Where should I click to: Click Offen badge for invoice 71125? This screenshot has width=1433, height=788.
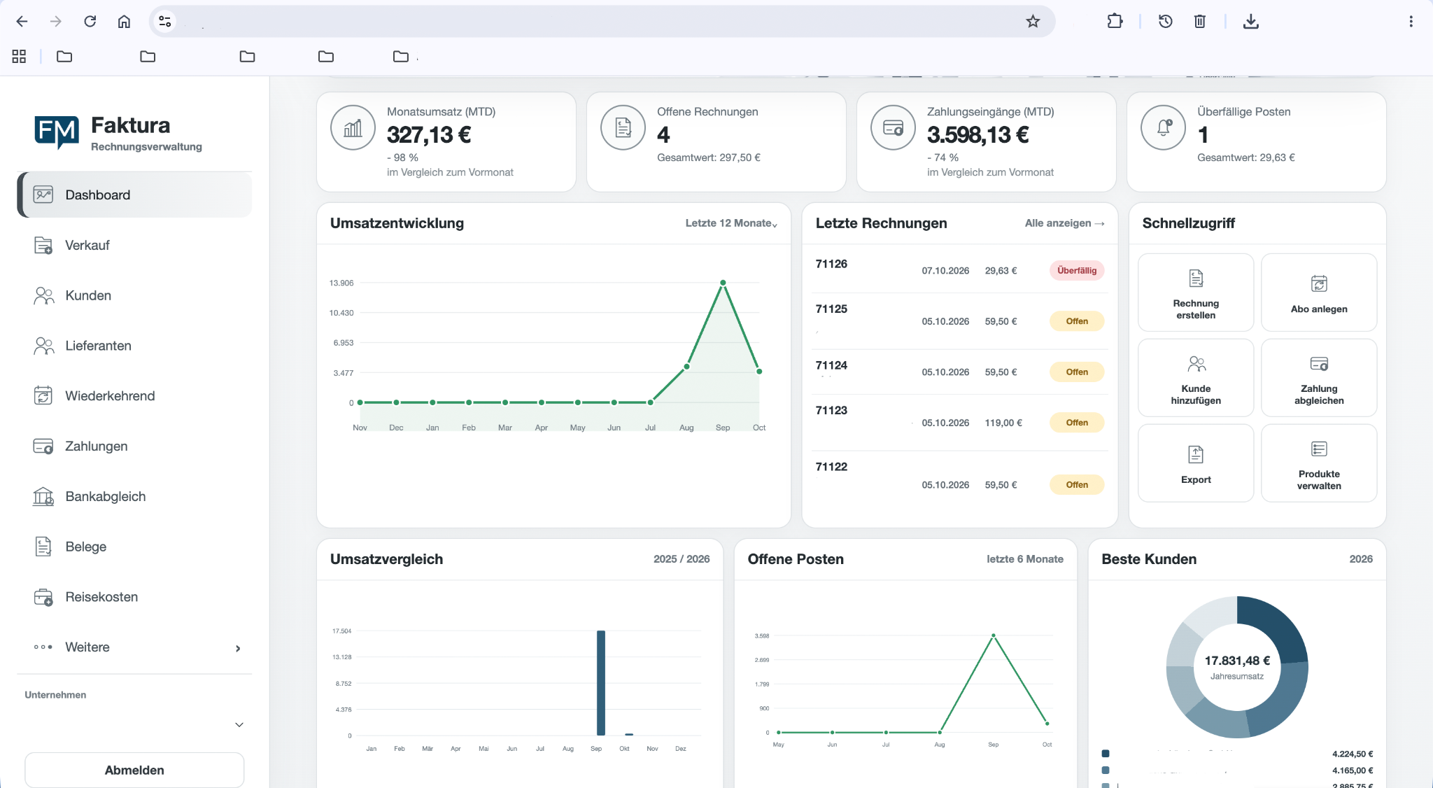[1077, 321]
